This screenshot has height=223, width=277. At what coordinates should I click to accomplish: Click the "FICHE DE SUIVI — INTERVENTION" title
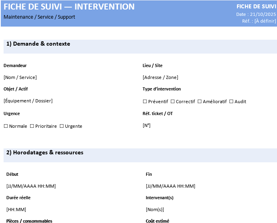(x=69, y=7)
